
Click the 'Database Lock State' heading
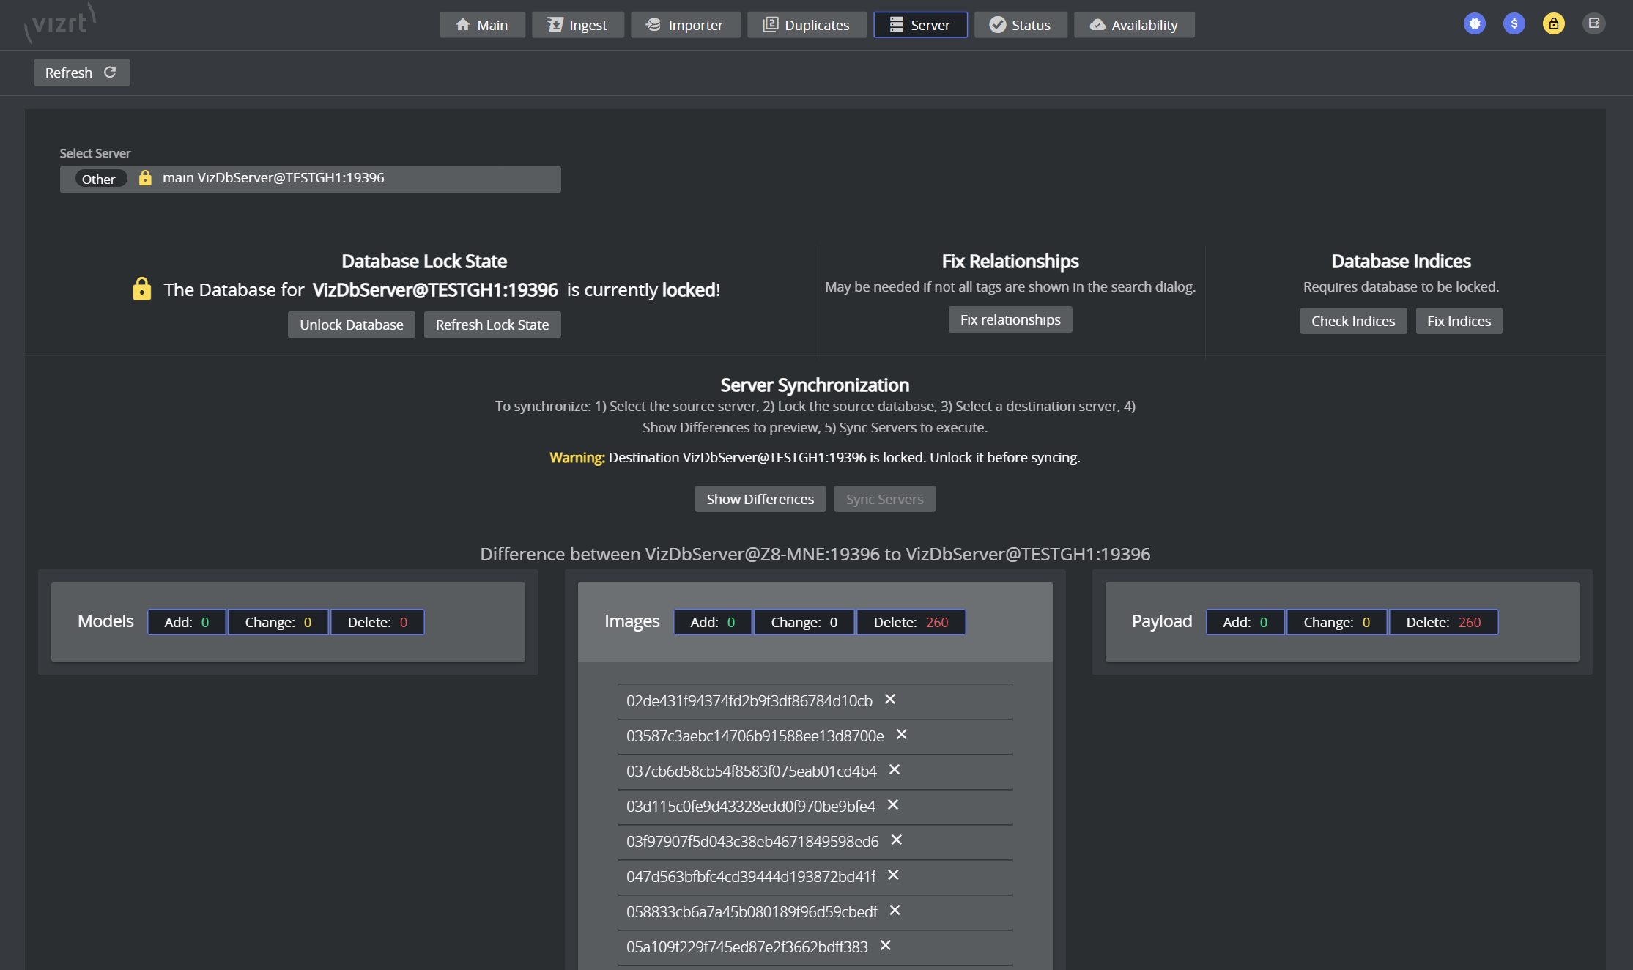(424, 261)
